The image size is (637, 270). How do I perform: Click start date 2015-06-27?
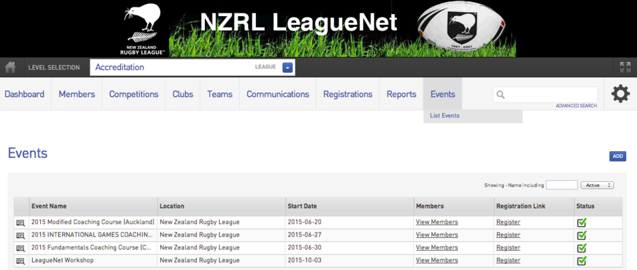coord(304,235)
